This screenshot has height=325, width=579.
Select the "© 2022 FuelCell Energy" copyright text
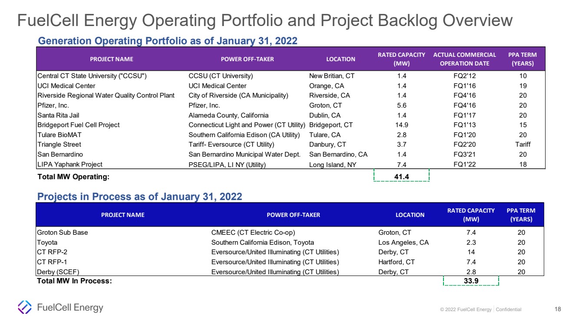tap(466, 310)
